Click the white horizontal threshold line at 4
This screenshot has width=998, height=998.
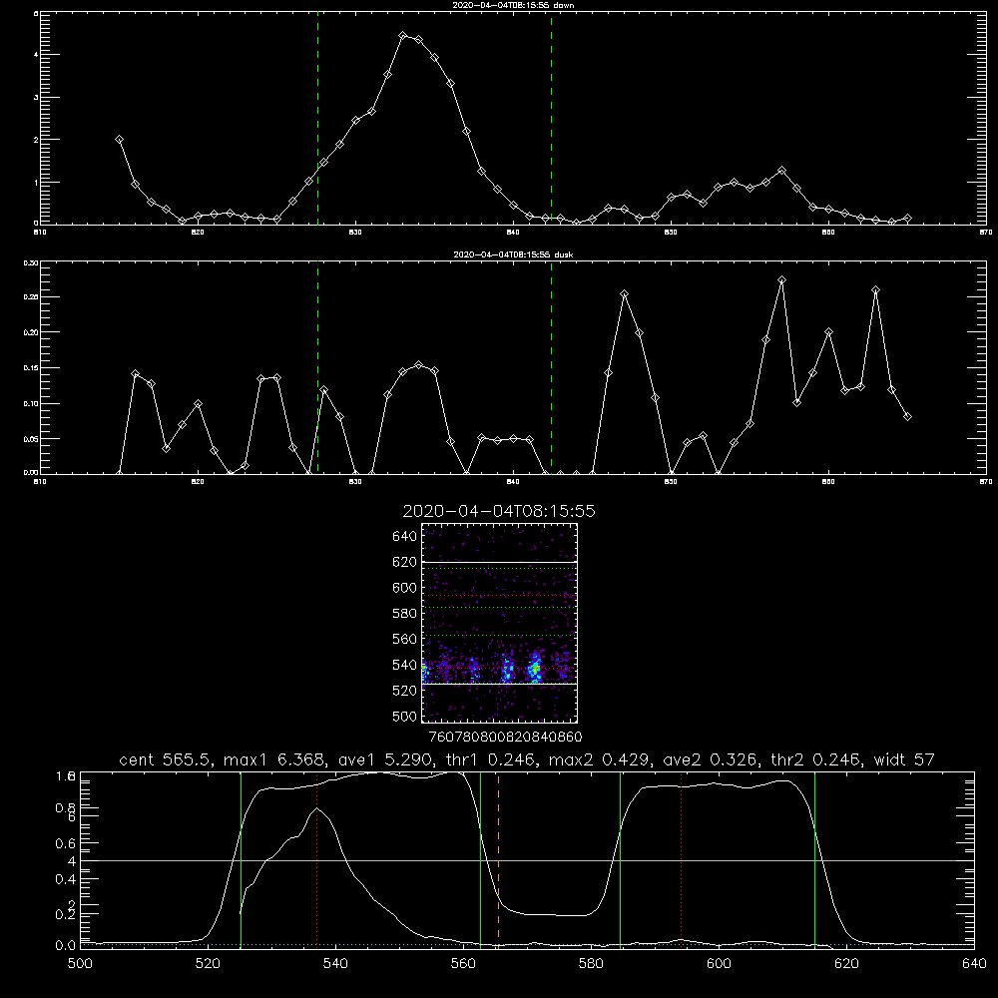point(527,860)
